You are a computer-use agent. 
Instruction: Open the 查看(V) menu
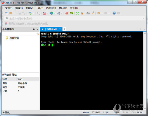[x=29, y=8]
